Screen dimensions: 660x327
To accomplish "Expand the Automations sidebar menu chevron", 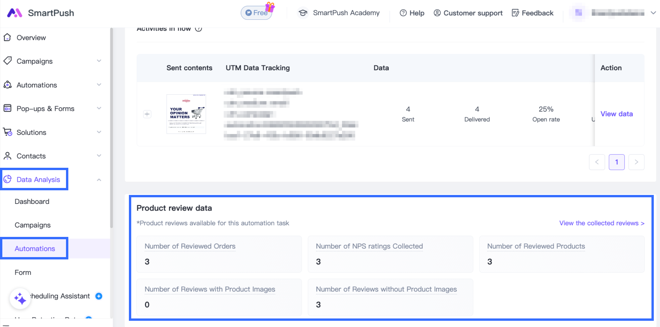I will click(x=99, y=85).
